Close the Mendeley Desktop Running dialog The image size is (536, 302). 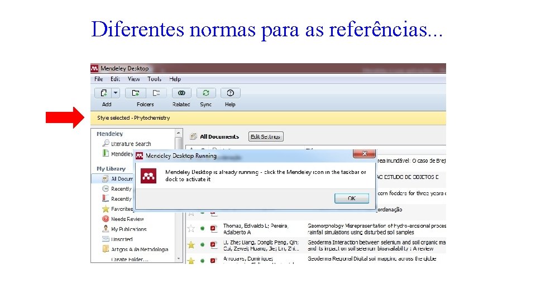coord(365,153)
